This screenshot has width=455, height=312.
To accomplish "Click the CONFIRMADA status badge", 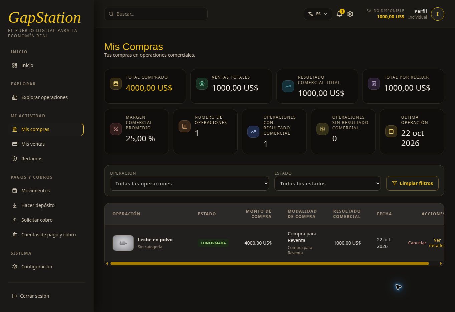I will tap(213, 243).
